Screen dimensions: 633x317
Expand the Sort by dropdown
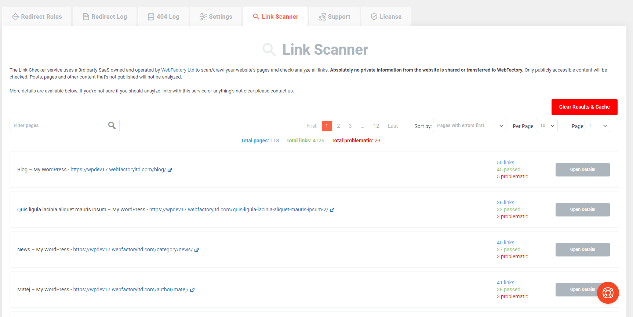click(x=469, y=125)
